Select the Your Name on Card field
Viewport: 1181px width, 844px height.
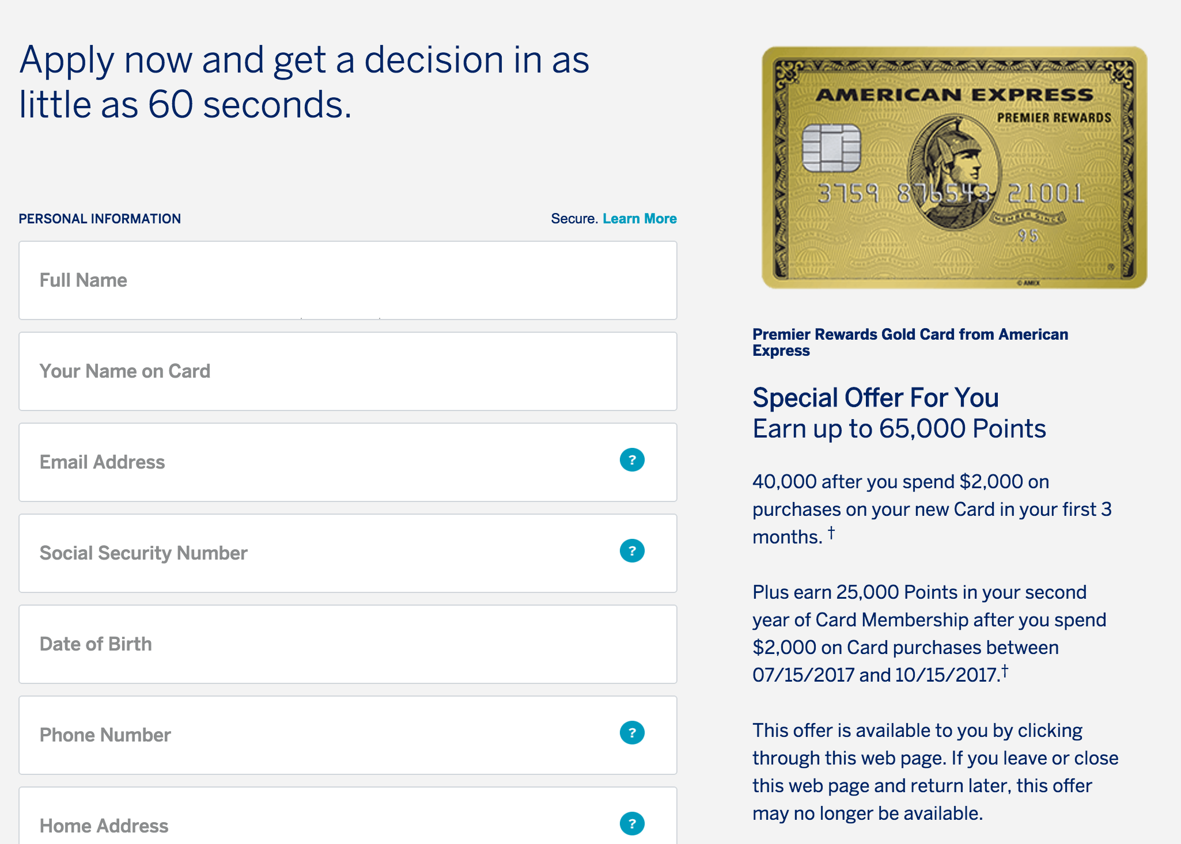click(x=348, y=371)
